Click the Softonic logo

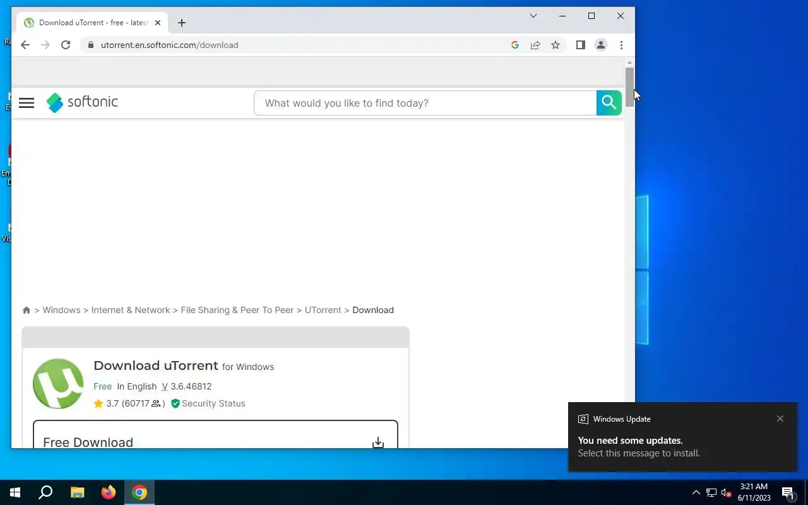pos(82,102)
